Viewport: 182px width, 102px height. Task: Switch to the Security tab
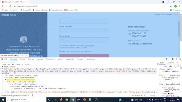(x=80, y=59)
